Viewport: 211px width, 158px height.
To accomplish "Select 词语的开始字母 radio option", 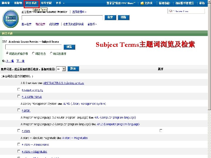I will (7, 53).
